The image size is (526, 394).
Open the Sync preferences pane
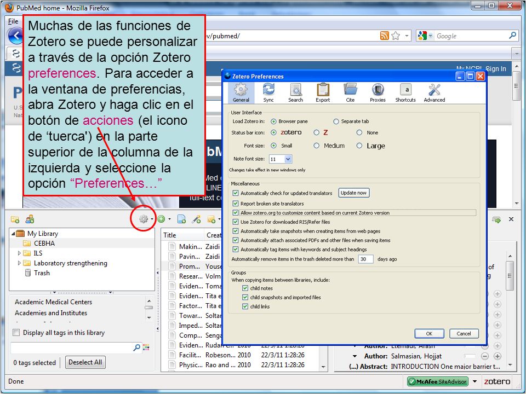[x=268, y=93]
